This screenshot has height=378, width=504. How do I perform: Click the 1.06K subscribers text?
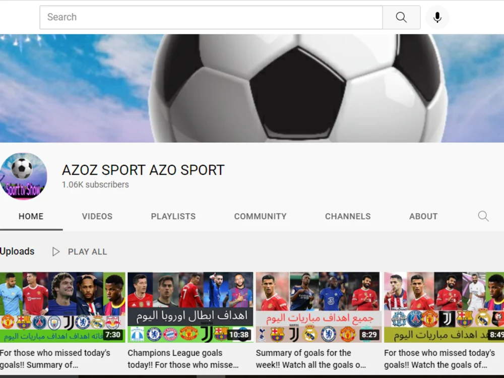[x=95, y=185]
